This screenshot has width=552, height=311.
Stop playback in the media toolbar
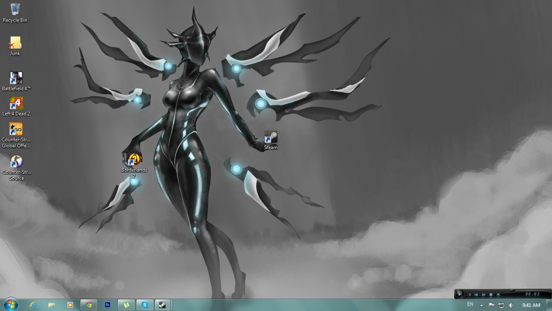491,294
